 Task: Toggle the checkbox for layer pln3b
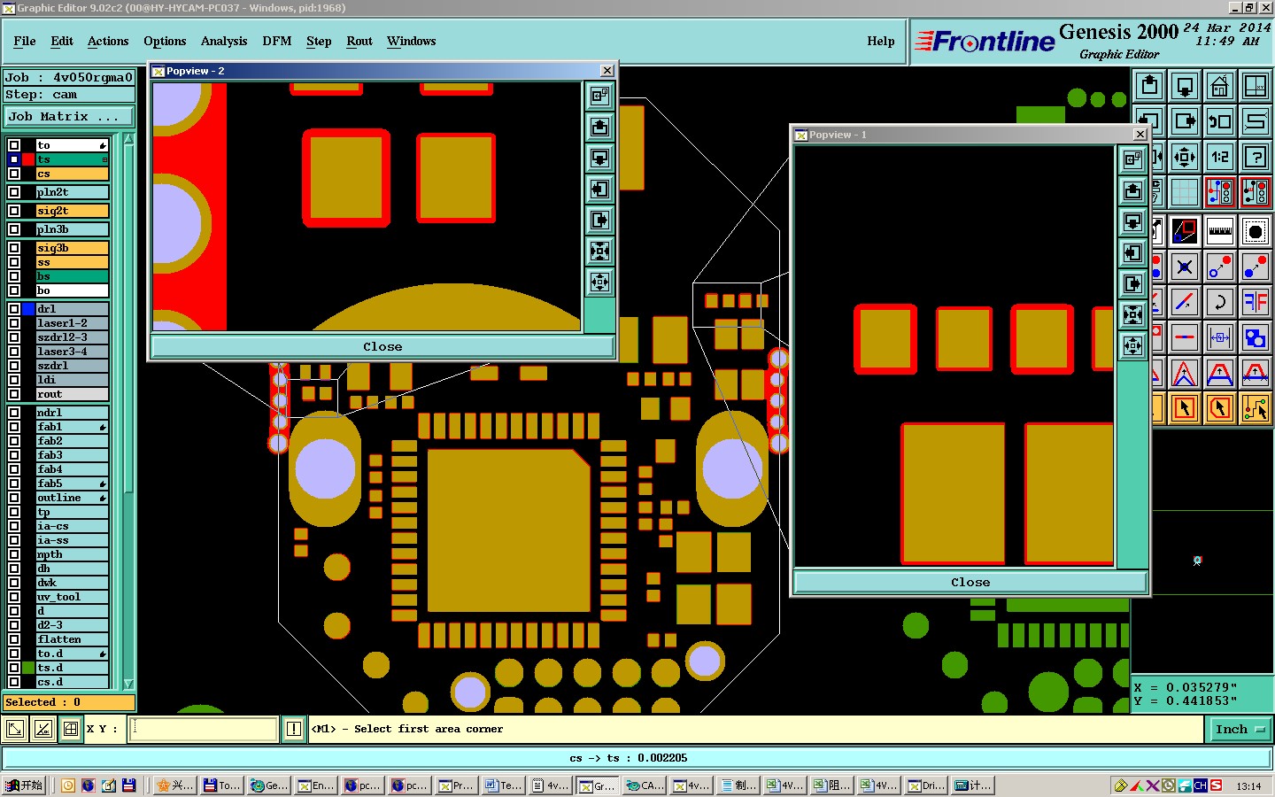(x=14, y=229)
